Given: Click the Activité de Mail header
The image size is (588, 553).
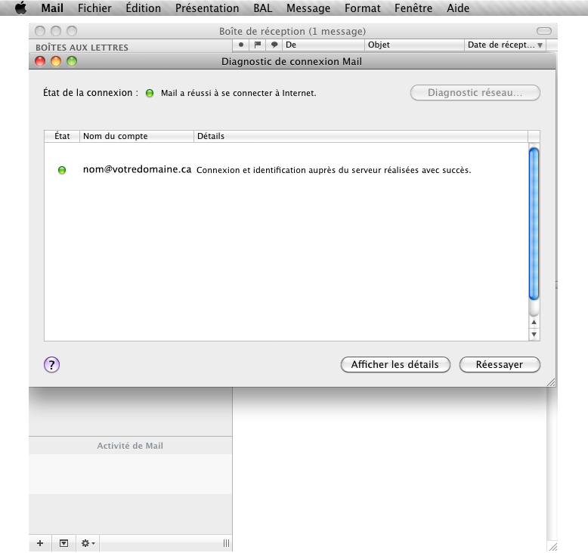Looking at the screenshot, I should (x=130, y=446).
